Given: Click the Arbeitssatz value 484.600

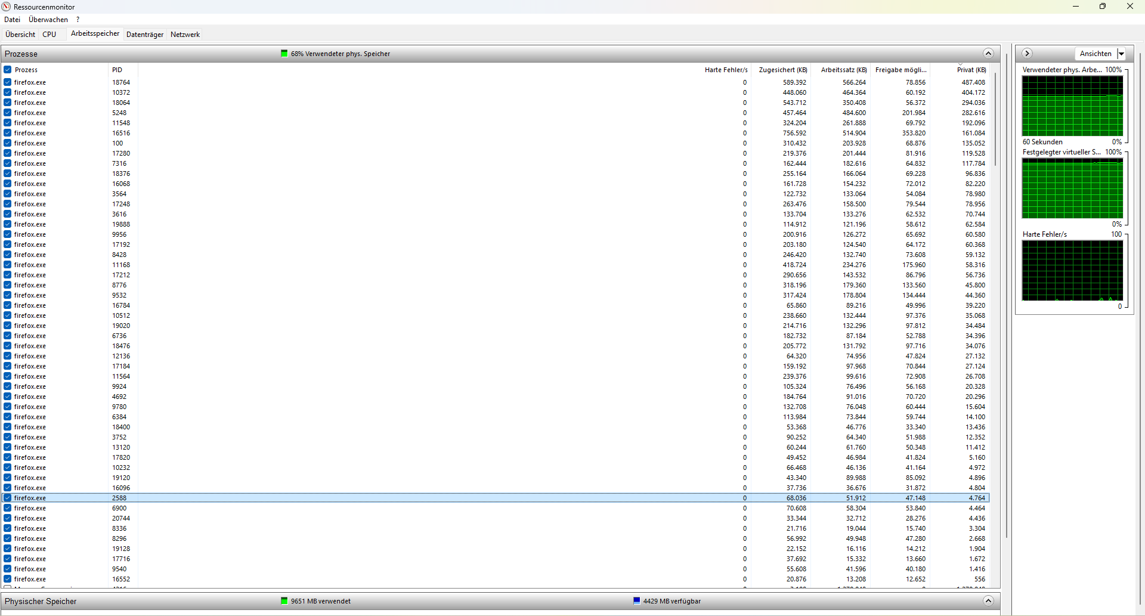Looking at the screenshot, I should click(854, 113).
